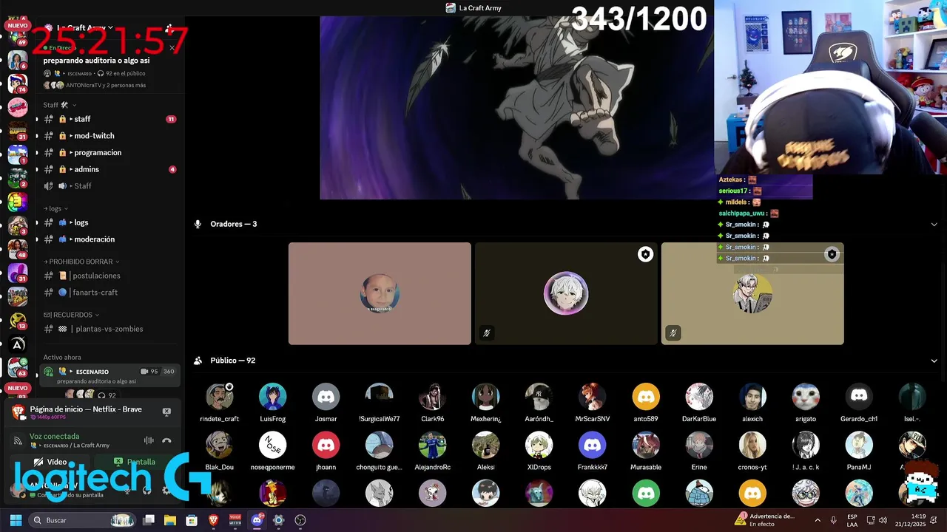The image size is (947, 532).
Task: Open the server with the 74 badge
Action: coord(18,83)
